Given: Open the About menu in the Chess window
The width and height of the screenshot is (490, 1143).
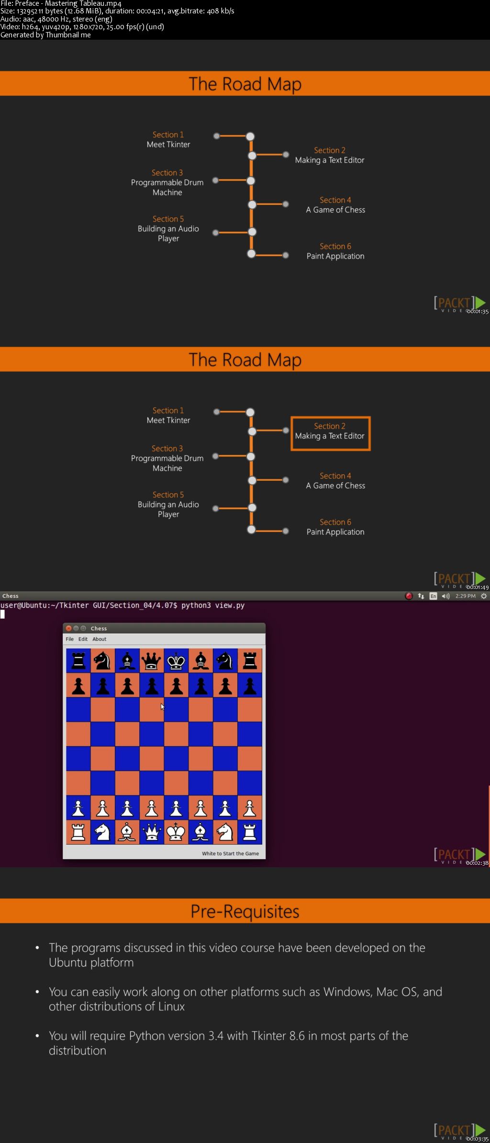Looking at the screenshot, I should pyautogui.click(x=100, y=639).
